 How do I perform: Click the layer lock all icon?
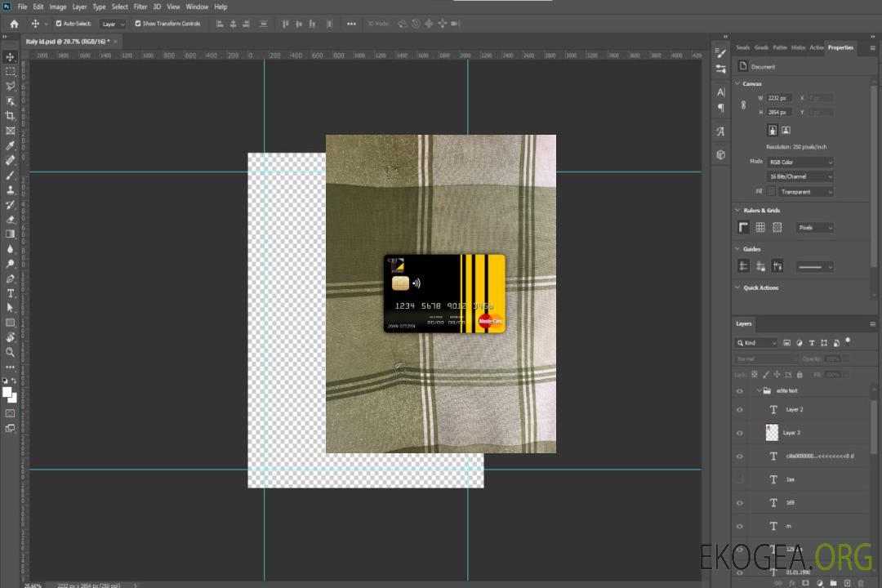(800, 375)
